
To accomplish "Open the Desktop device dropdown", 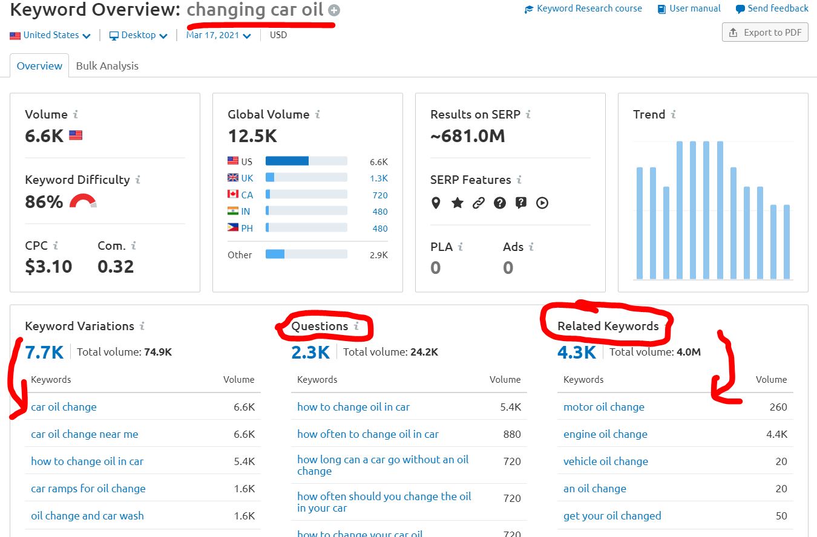I will [139, 35].
